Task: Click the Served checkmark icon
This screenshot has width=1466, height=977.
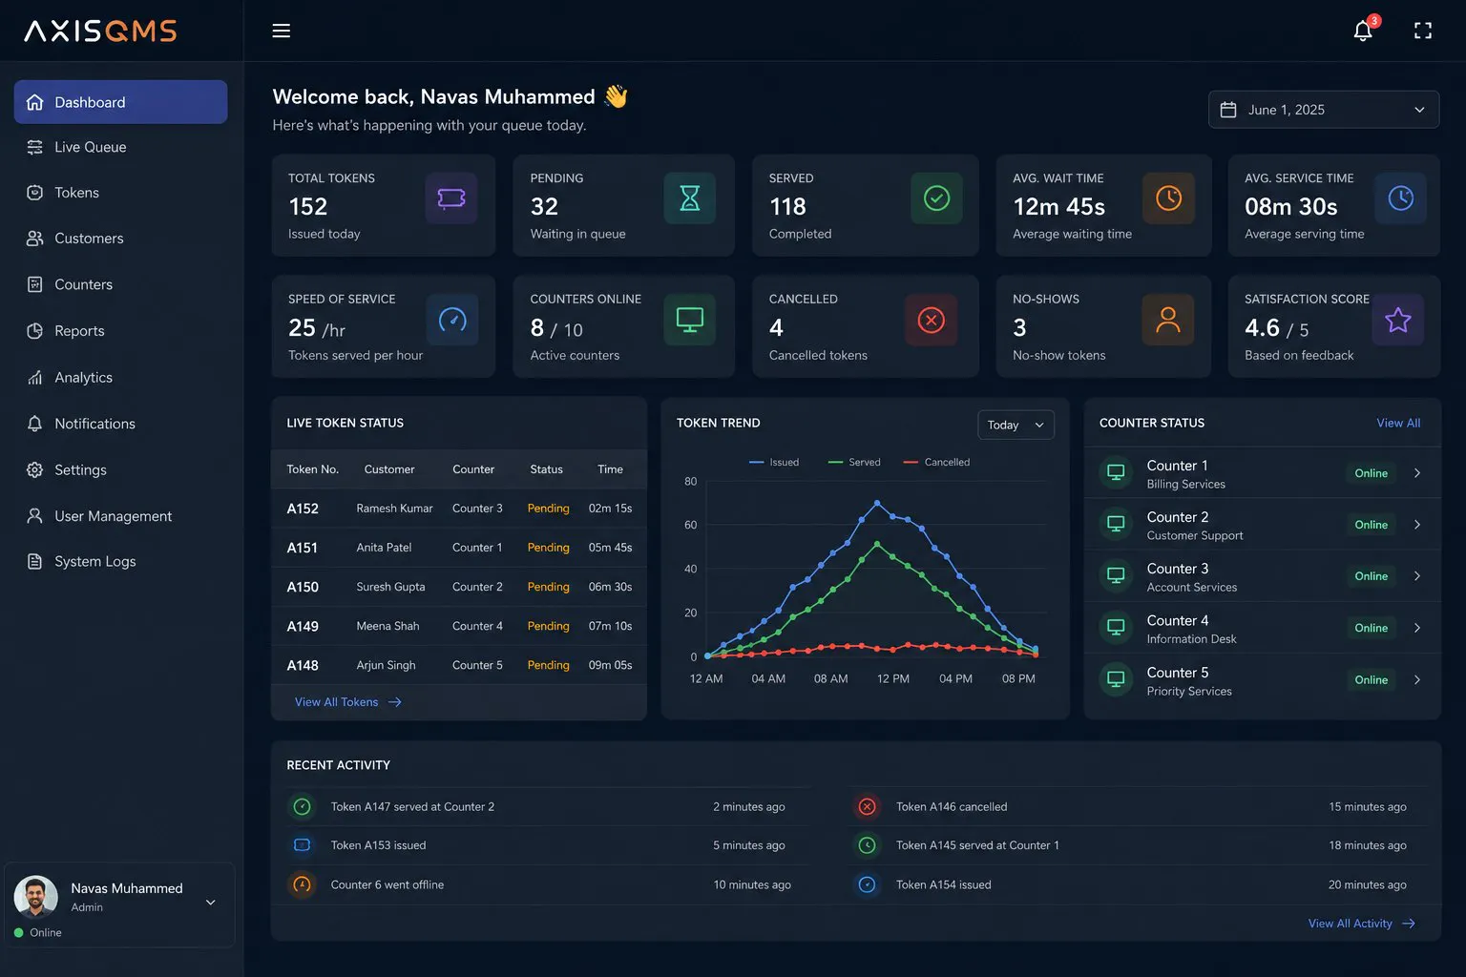Action: (936, 198)
